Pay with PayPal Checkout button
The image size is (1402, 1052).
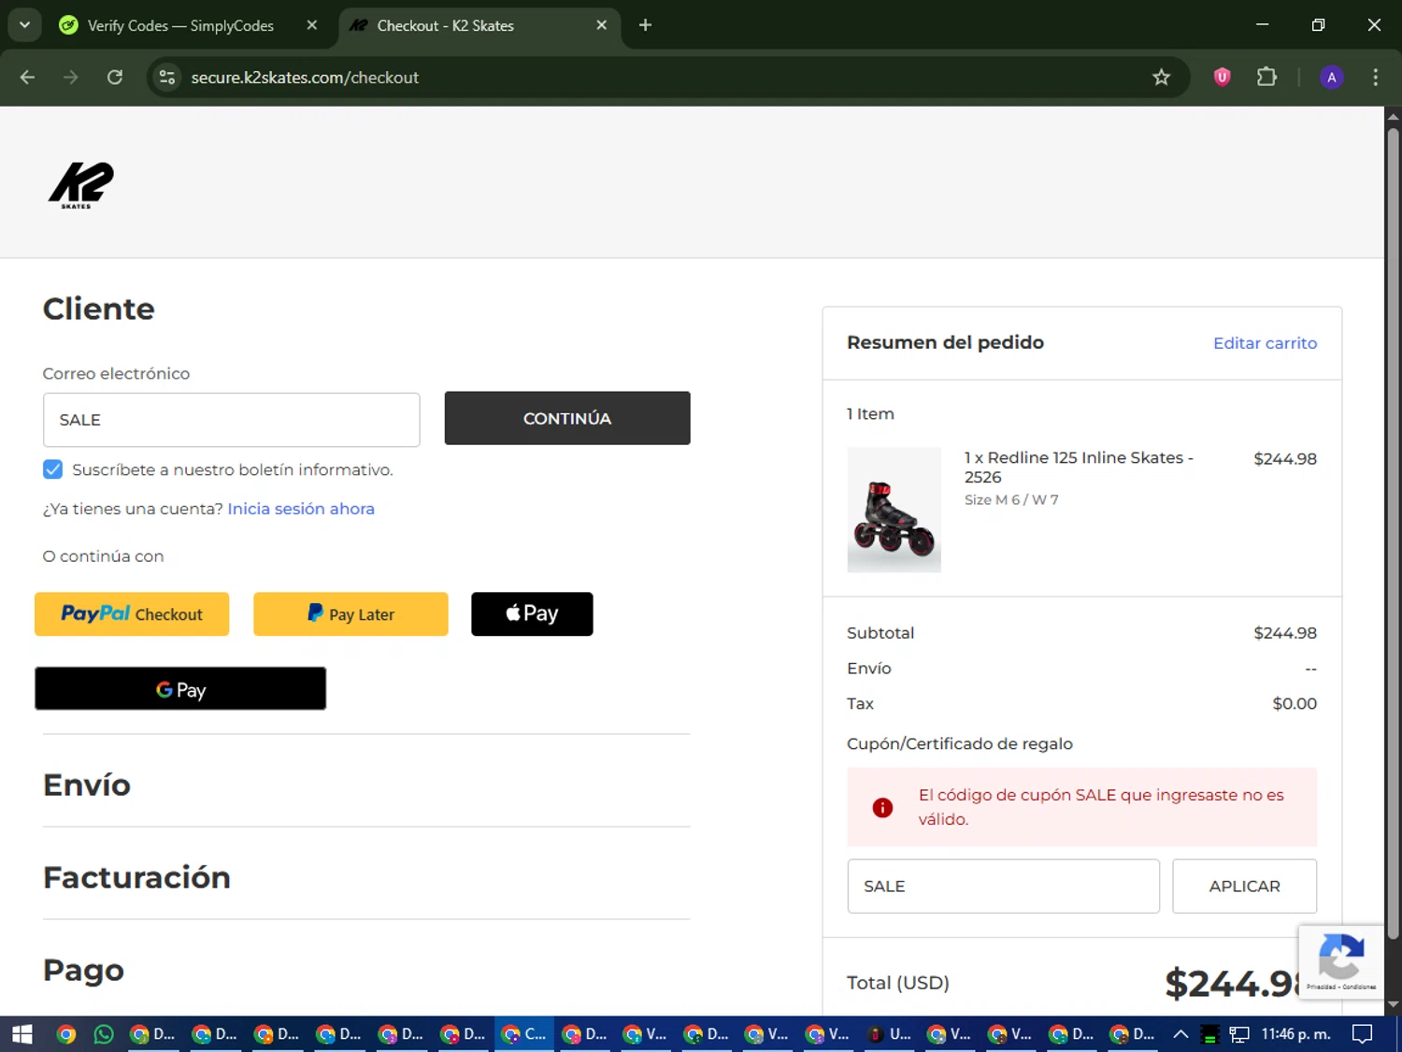(x=132, y=614)
